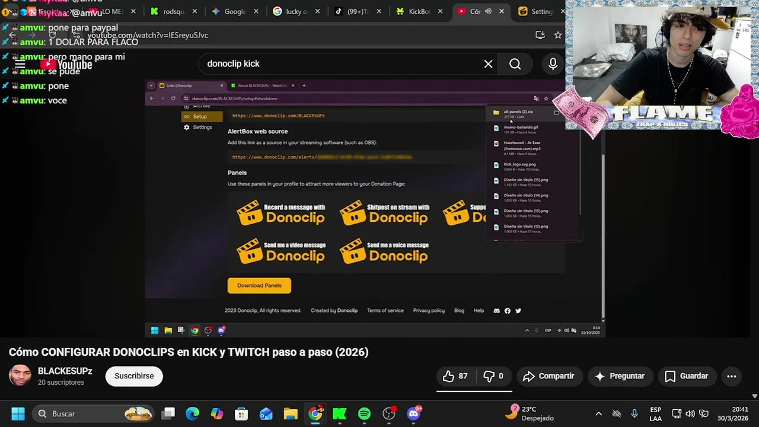Click the magnifier search button on YouTube
The image size is (759, 427).
(x=515, y=64)
